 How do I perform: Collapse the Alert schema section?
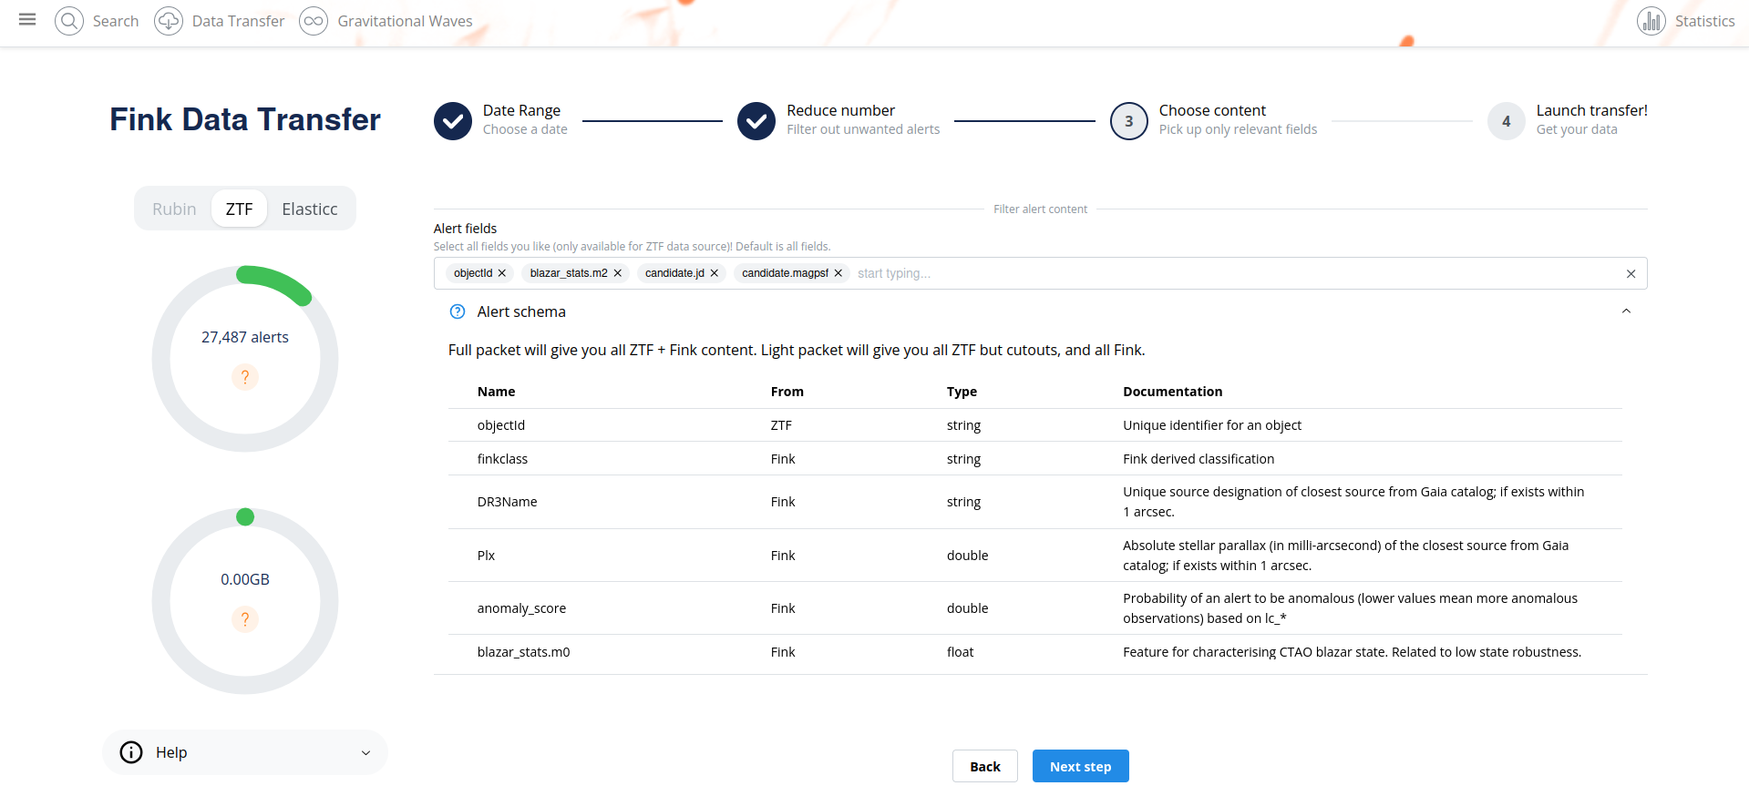pos(1626,311)
